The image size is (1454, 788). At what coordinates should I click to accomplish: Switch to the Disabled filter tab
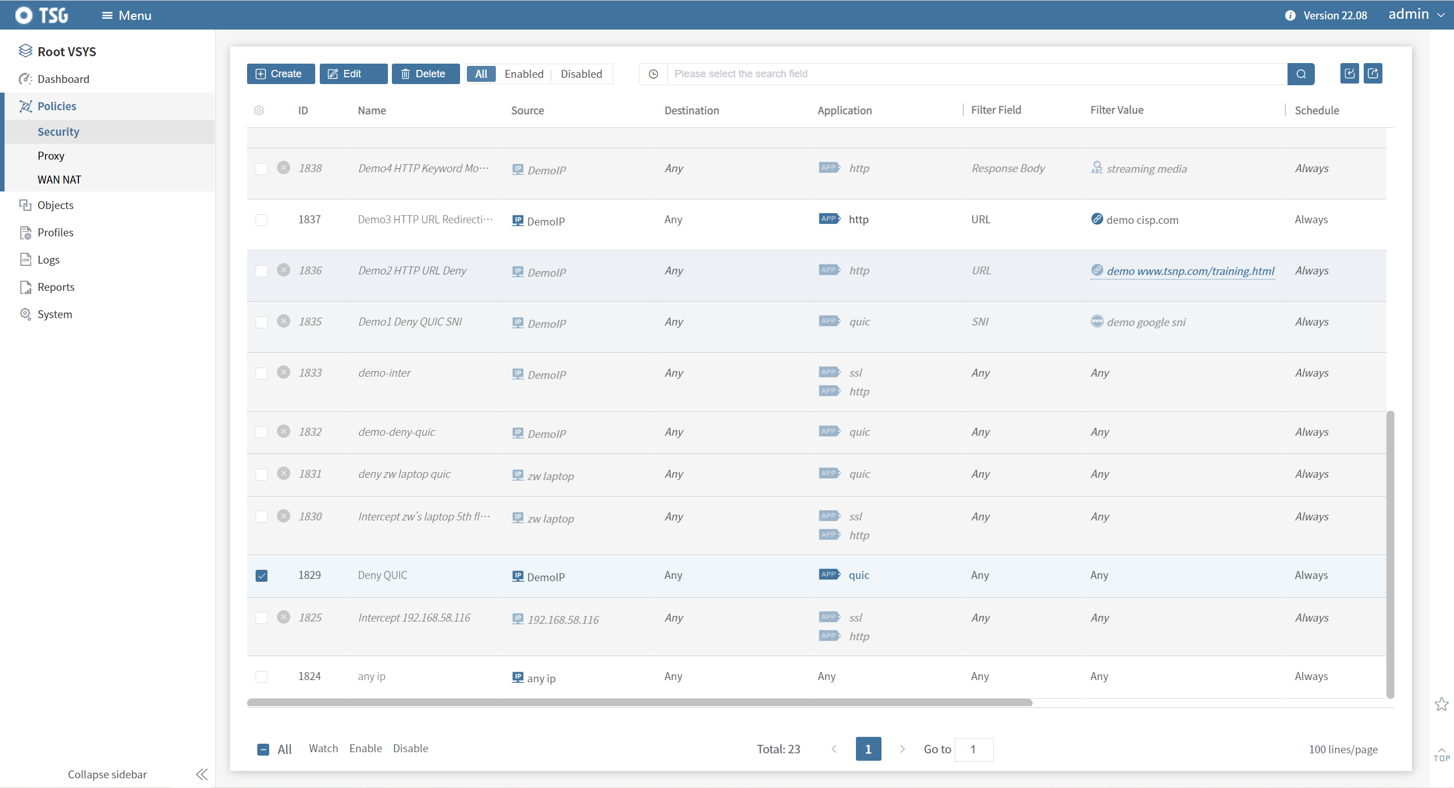[x=581, y=74]
